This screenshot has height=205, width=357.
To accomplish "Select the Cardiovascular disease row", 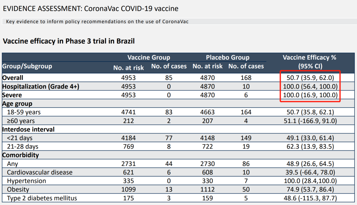I will coord(178,172).
